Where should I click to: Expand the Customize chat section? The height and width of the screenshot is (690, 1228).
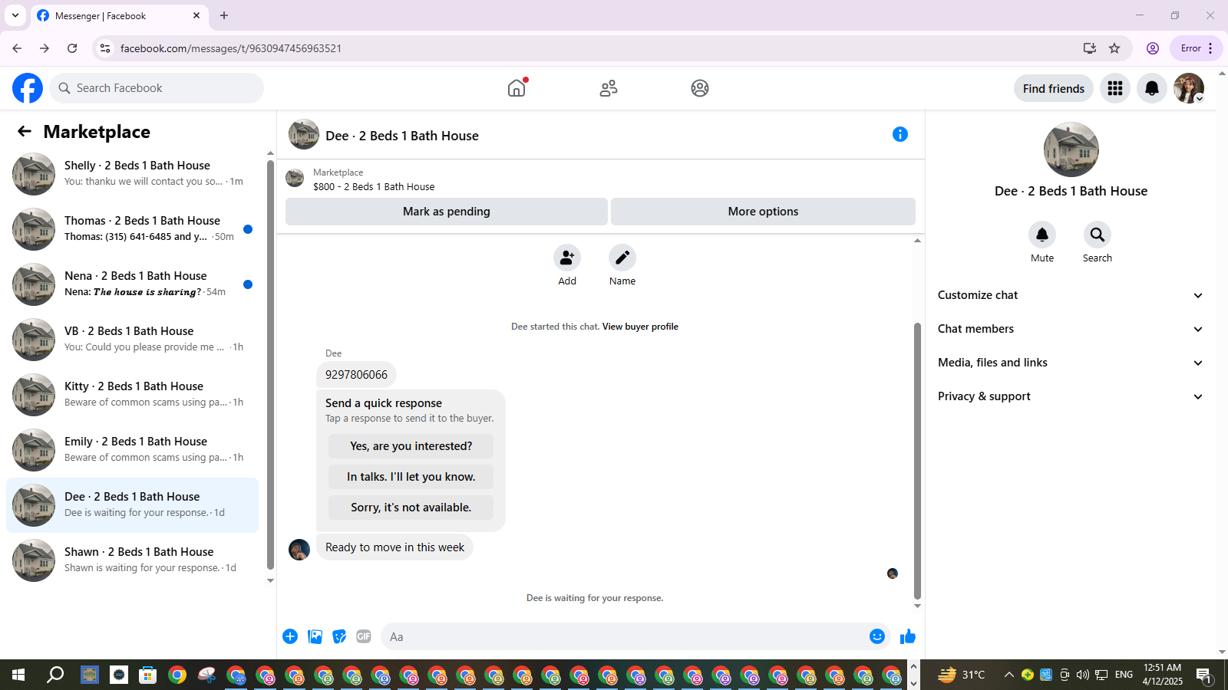(x=1071, y=295)
